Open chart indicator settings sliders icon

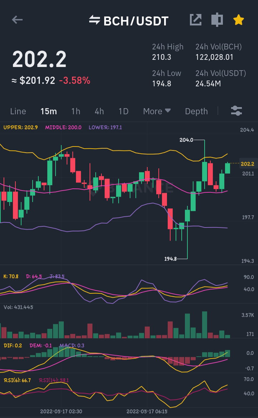point(236,111)
